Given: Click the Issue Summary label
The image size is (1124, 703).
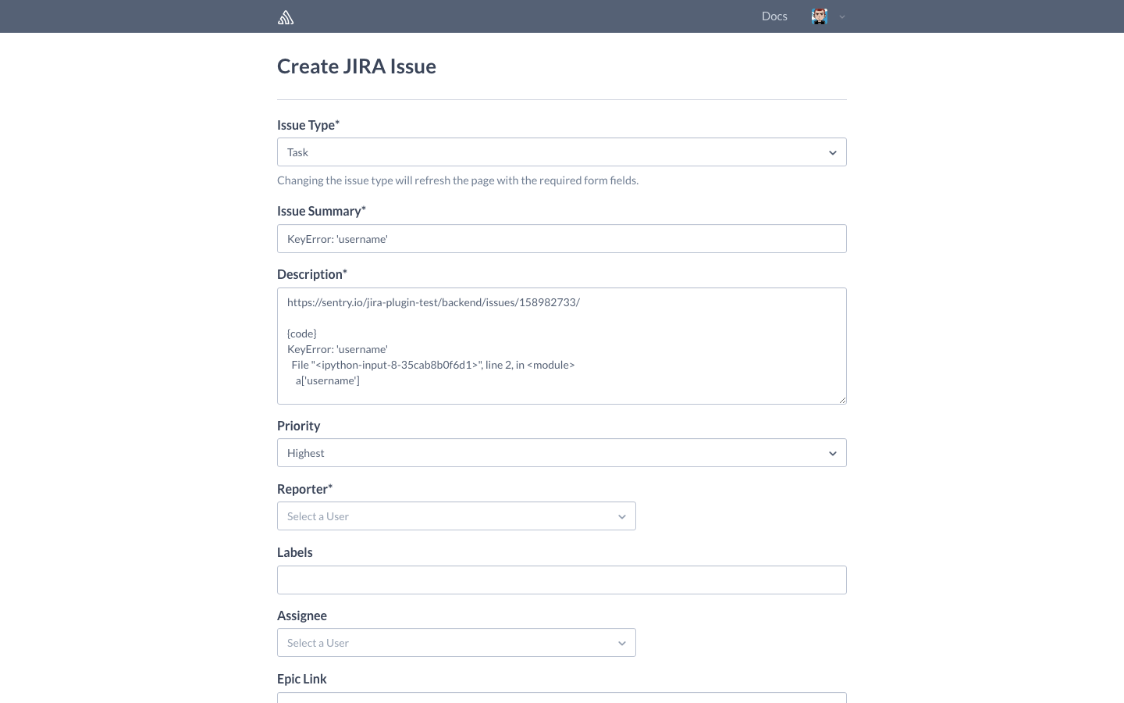Looking at the screenshot, I should tap(322, 211).
